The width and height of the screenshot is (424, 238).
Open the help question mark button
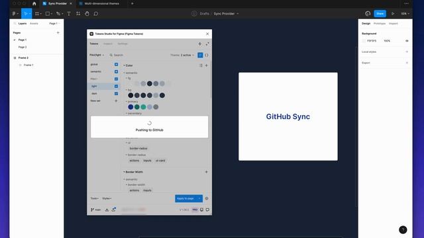[403, 229]
